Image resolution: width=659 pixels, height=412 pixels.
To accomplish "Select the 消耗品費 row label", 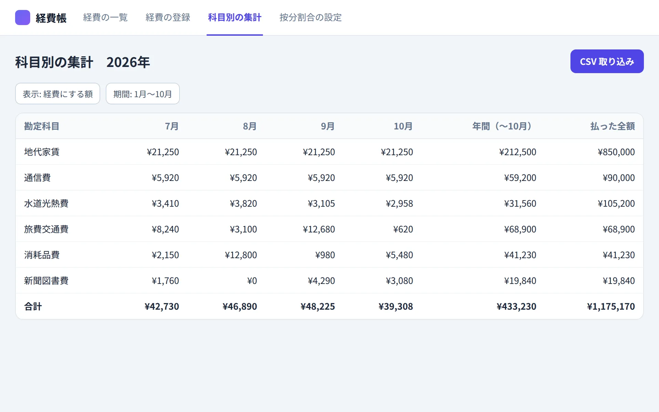I will (42, 255).
